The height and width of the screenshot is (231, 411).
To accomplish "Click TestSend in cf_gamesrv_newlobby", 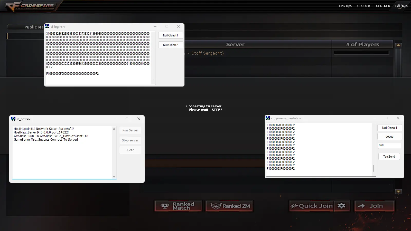I will [x=389, y=157].
